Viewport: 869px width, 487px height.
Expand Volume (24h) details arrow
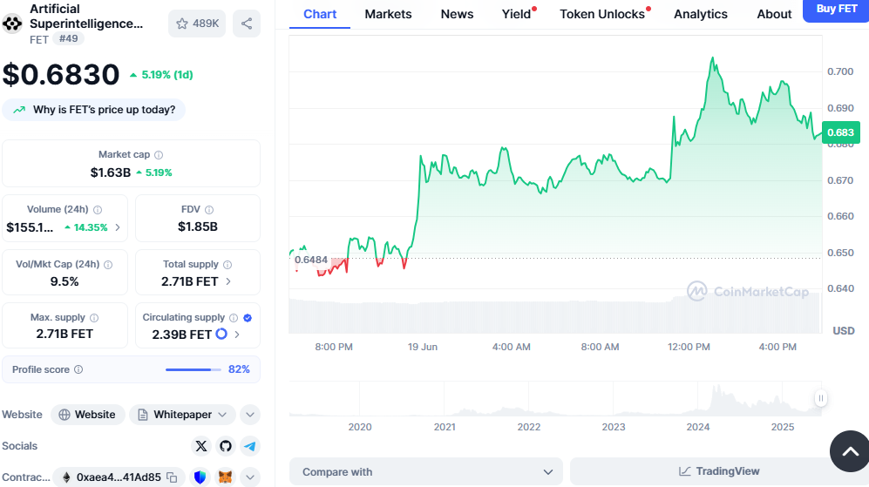[x=118, y=227]
